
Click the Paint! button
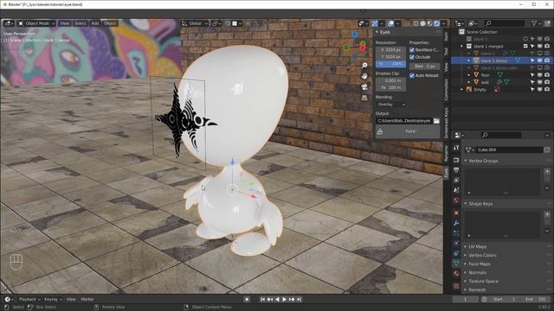[x=408, y=131]
